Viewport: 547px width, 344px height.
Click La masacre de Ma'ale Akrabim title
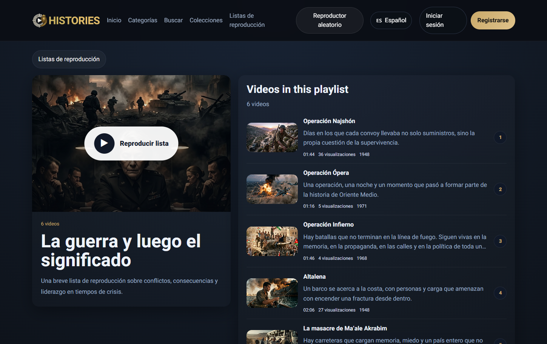345,329
